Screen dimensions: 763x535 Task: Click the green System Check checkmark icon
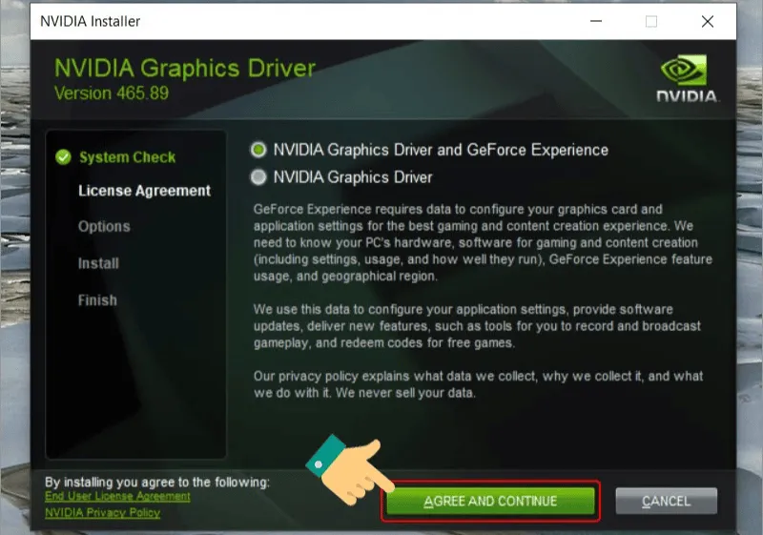pos(64,157)
